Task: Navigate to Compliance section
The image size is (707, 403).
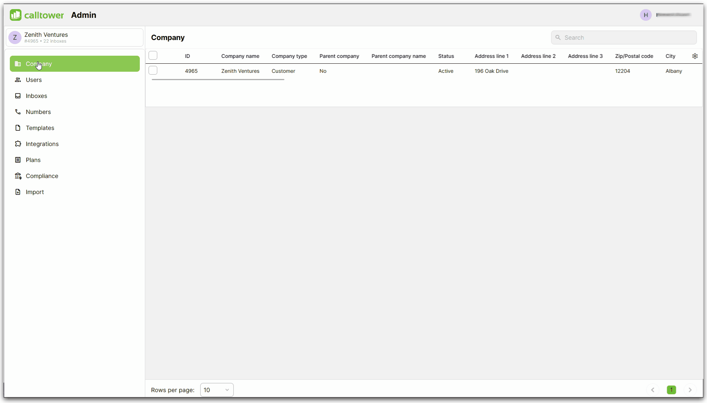Action: pos(42,176)
